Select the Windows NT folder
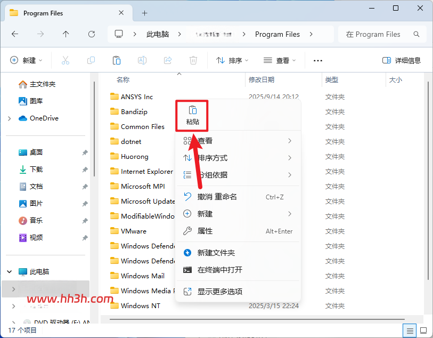 [x=135, y=305]
